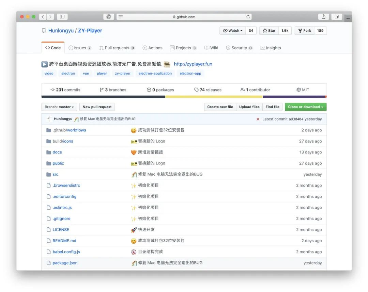This screenshot has width=368, height=292.
Task: Open Reader view icon in address bar
Action: coord(121,17)
